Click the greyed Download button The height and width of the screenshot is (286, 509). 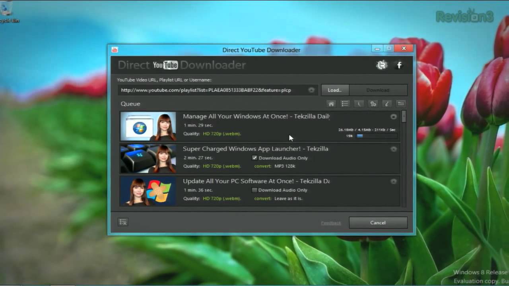[378, 90]
